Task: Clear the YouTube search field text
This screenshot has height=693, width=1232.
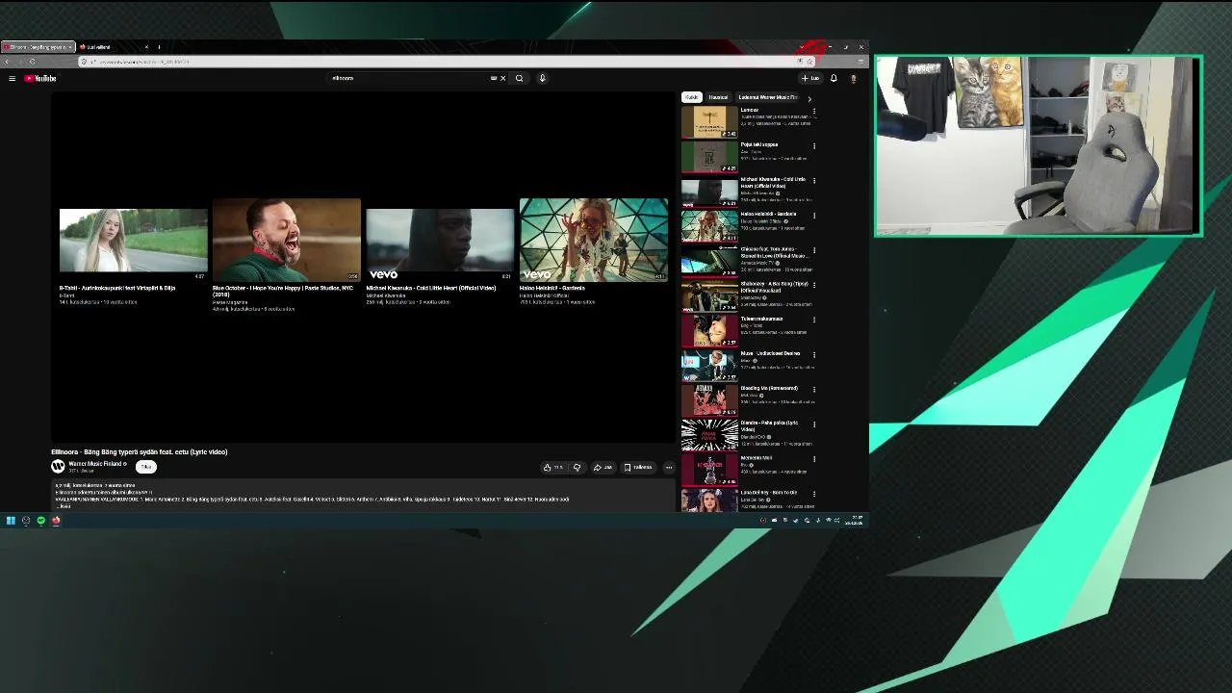Action: coord(502,78)
